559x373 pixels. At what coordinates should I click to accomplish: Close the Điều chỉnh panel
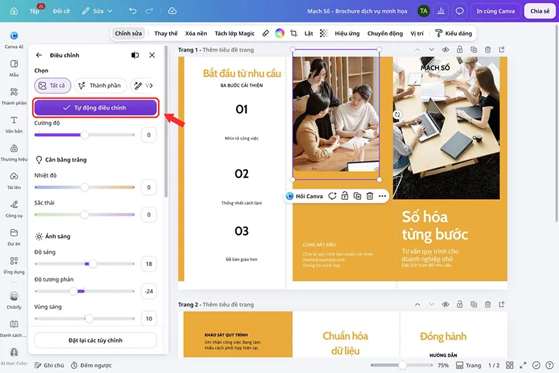tap(152, 55)
